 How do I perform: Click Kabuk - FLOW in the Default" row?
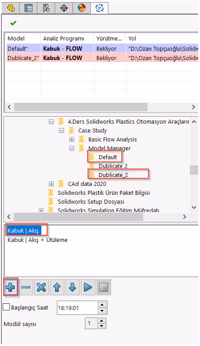click(x=63, y=48)
